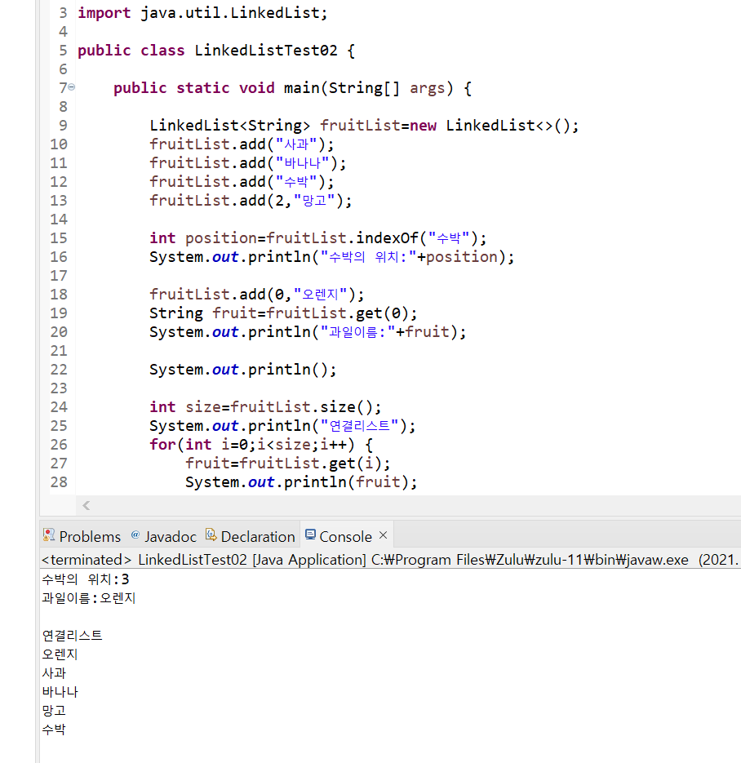
Task: Click console output "수박의 위치:3"
Action: point(86,579)
